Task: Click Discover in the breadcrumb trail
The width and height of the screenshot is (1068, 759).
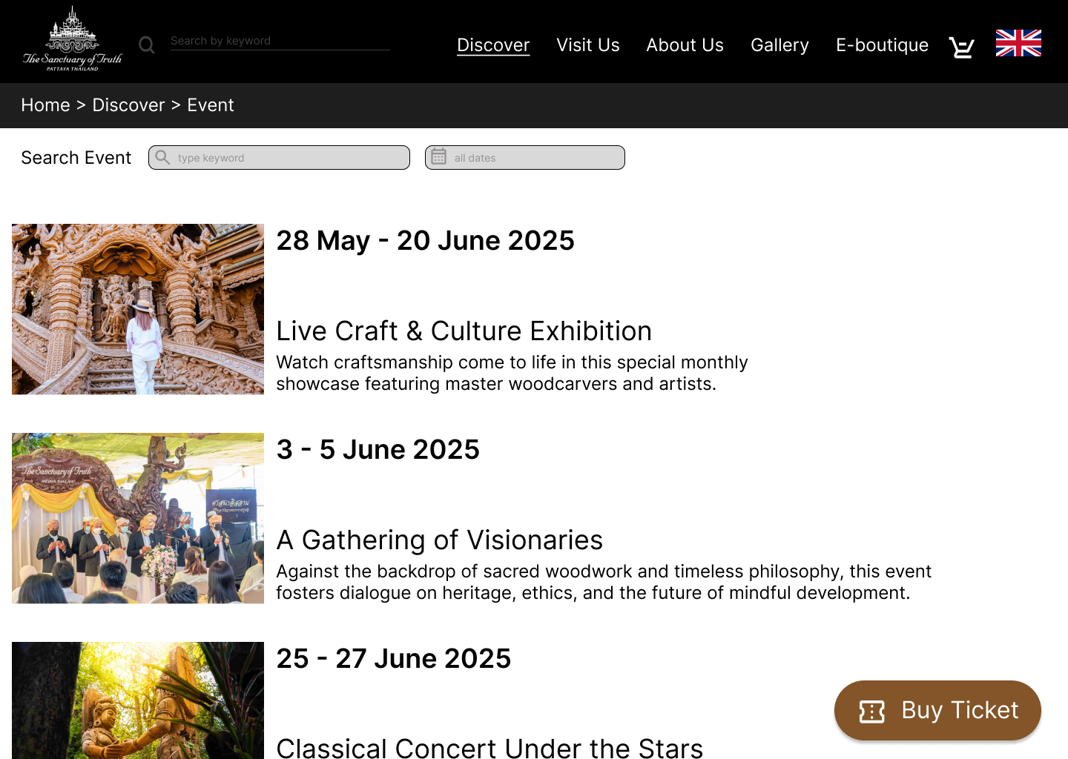Action: tap(128, 105)
